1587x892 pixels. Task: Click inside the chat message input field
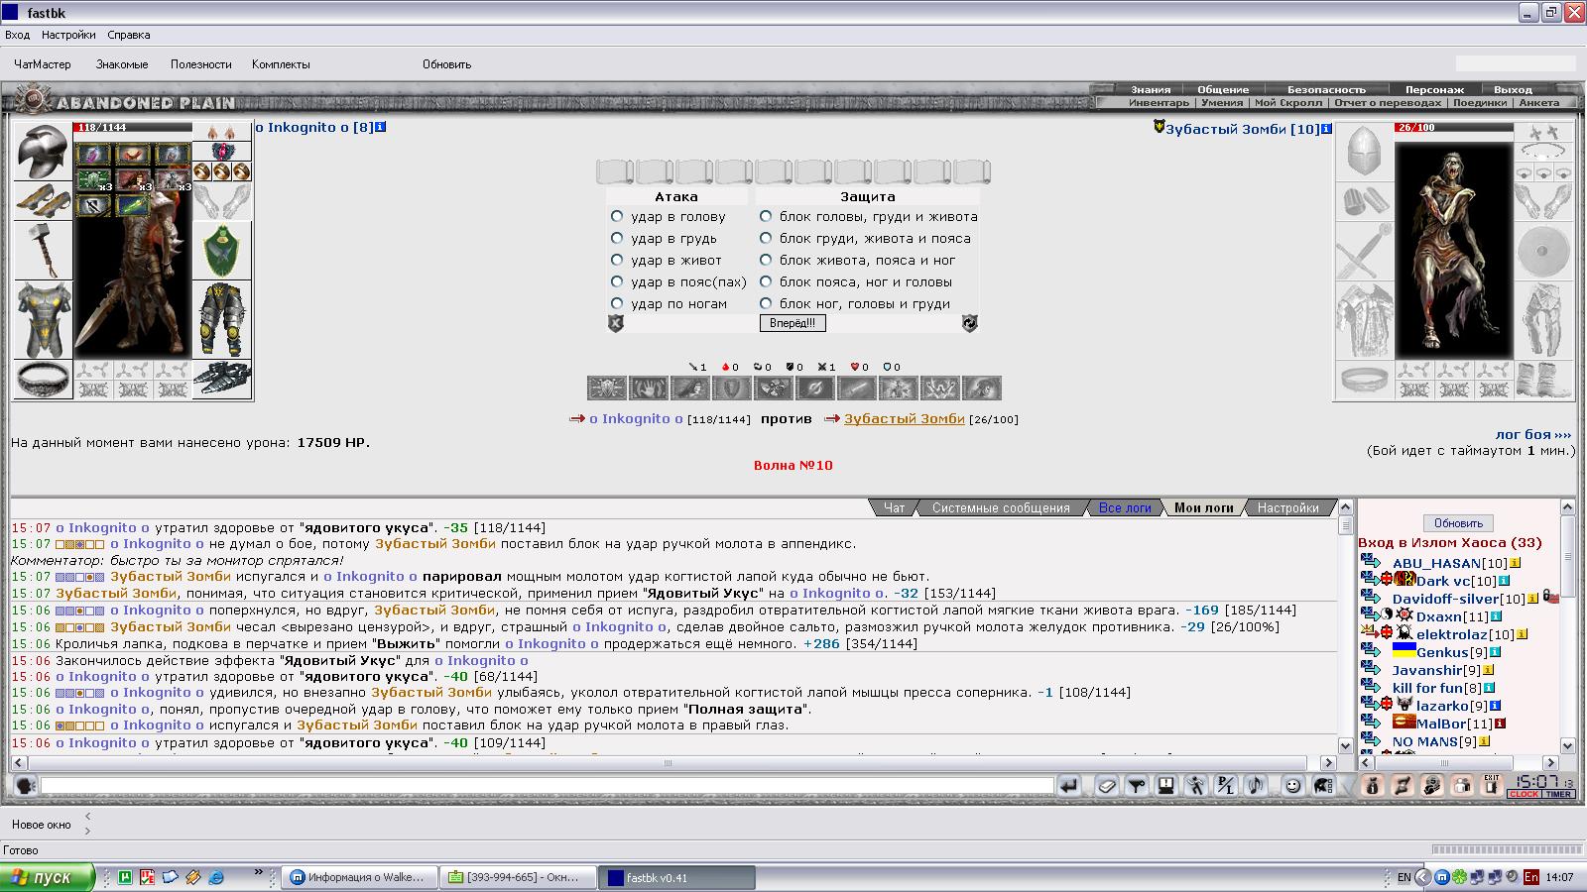(547, 786)
